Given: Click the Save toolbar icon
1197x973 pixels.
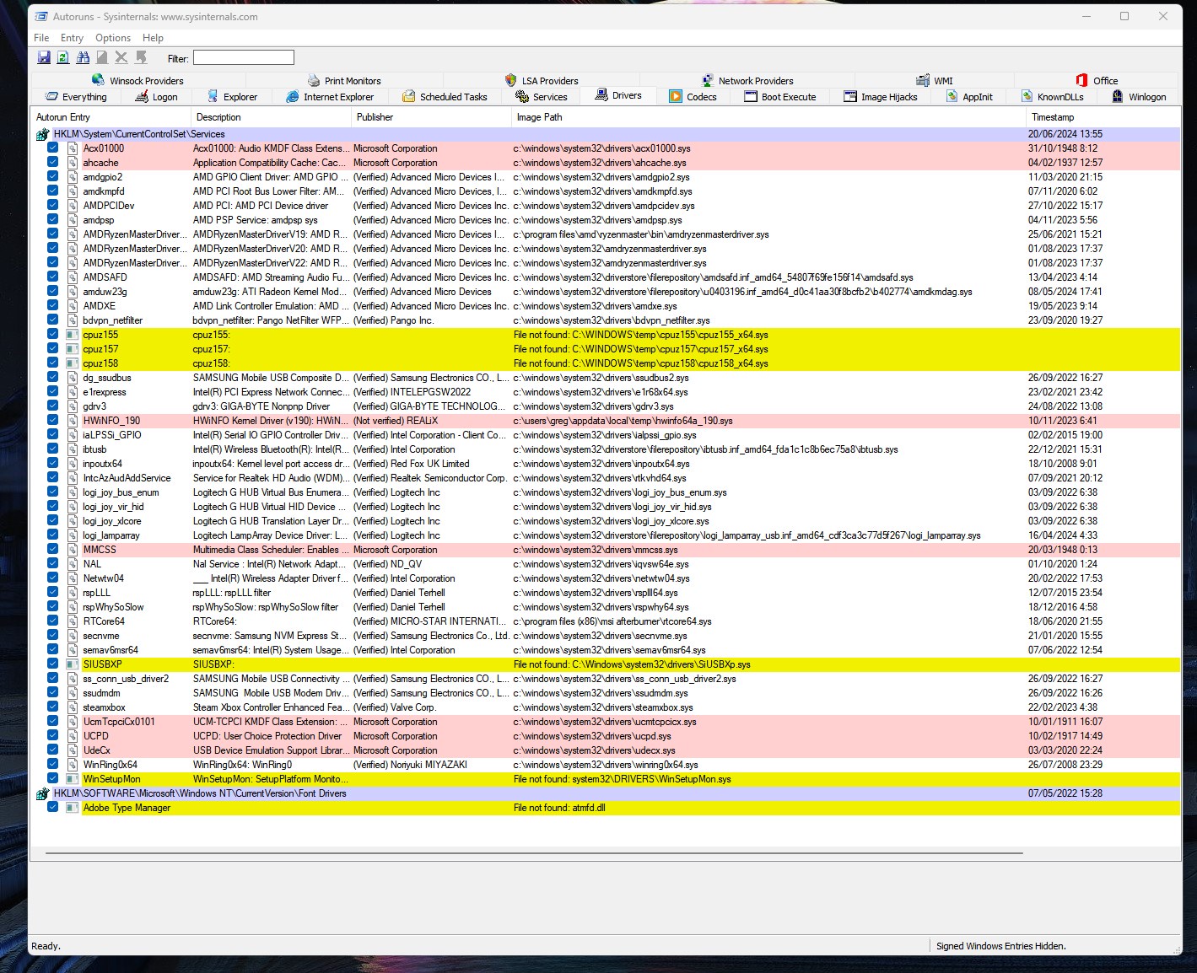Looking at the screenshot, I should (44, 57).
